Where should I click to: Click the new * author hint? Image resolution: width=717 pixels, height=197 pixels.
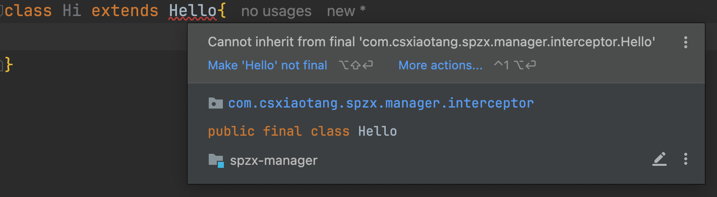(x=346, y=11)
